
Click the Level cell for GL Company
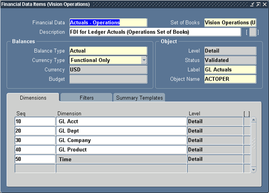pyautogui.click(x=215, y=140)
